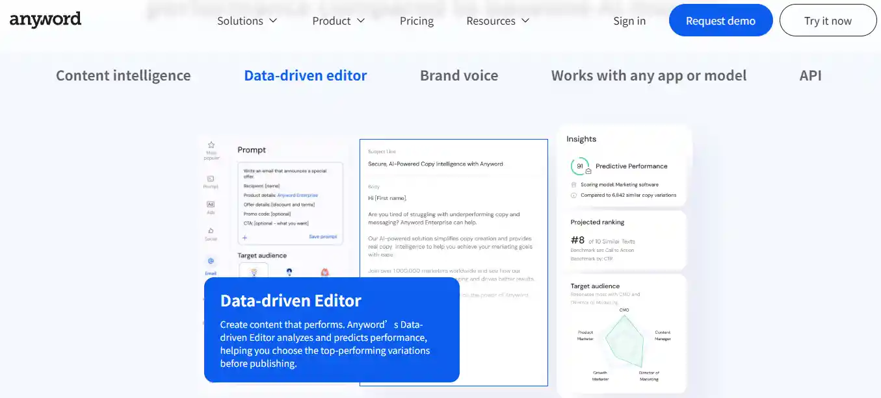Click the info icon beside Compared to
The image size is (881, 398).
point(573,195)
